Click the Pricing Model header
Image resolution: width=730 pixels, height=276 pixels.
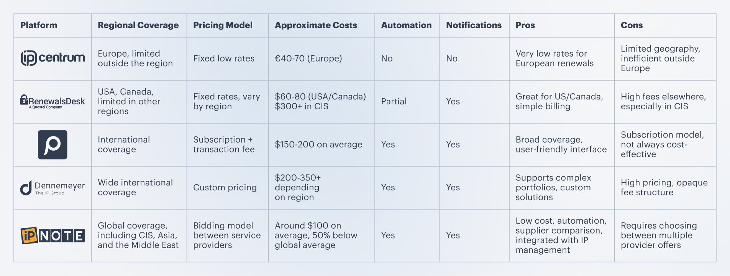[x=223, y=25]
